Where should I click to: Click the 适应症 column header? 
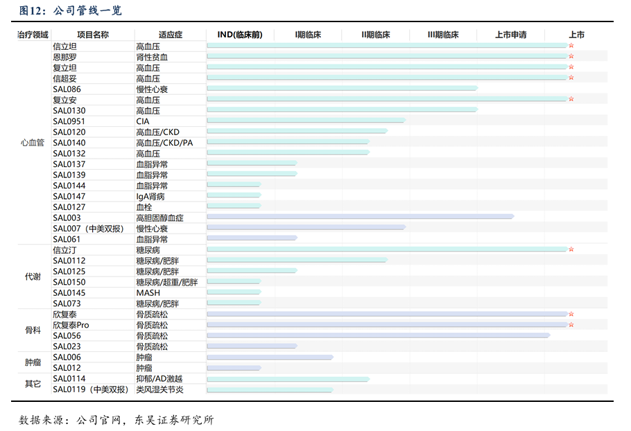coord(170,35)
